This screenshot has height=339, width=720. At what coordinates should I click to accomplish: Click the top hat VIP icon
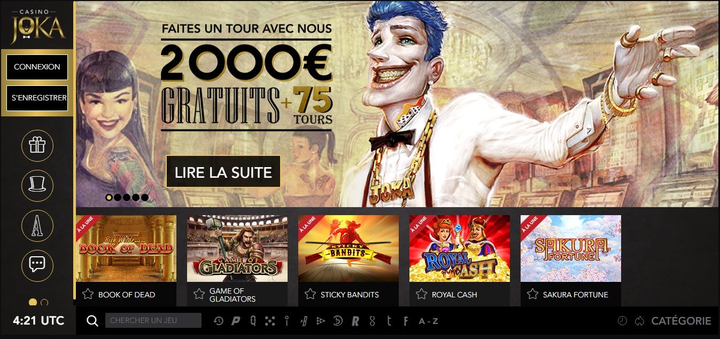pyautogui.click(x=37, y=185)
